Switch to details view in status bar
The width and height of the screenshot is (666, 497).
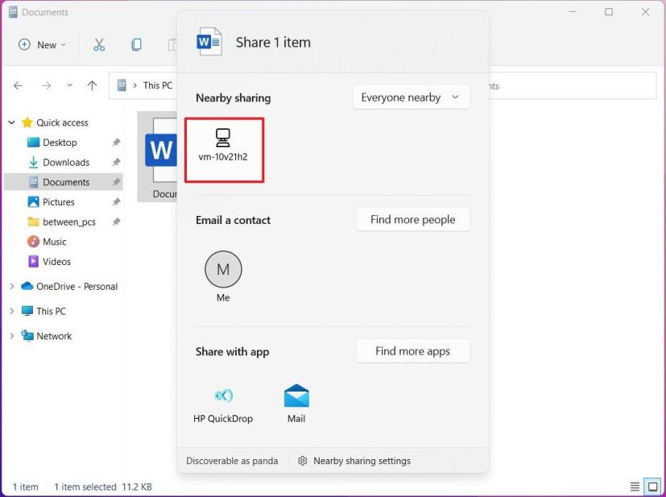[x=635, y=487]
